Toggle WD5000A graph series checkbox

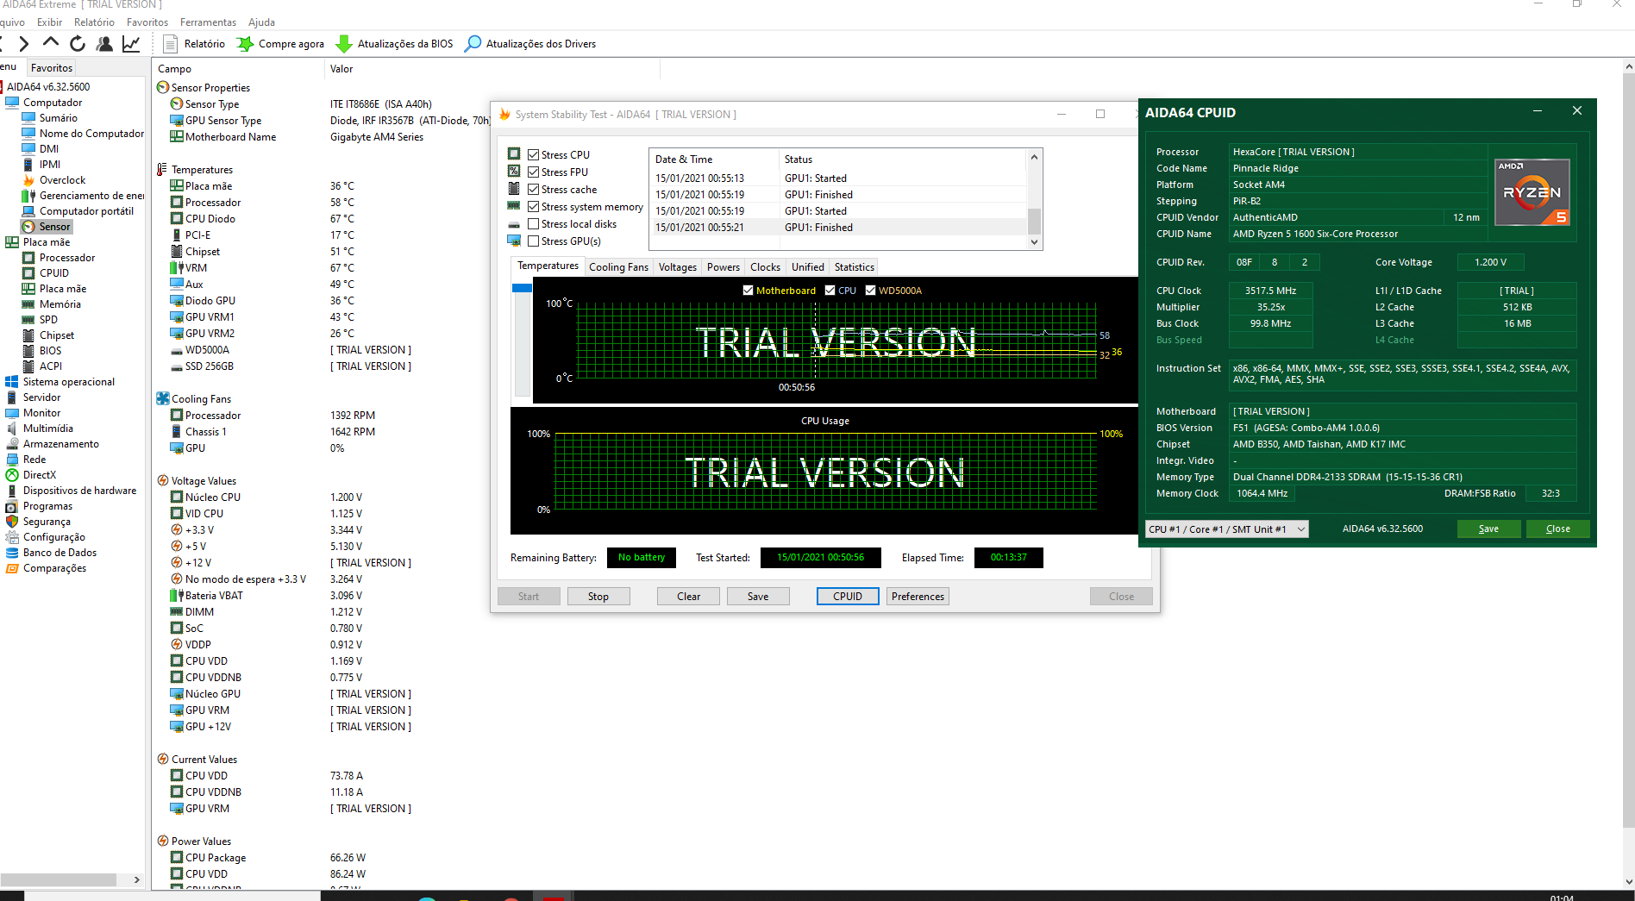click(x=870, y=291)
